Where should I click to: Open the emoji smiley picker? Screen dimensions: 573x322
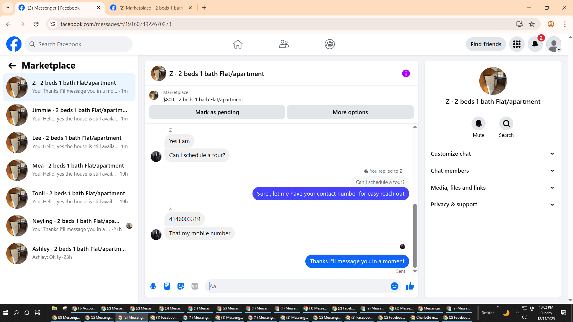[x=394, y=286]
